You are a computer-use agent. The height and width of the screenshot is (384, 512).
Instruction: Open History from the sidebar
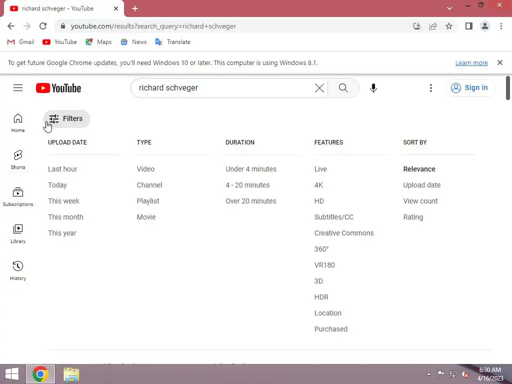[x=18, y=271]
